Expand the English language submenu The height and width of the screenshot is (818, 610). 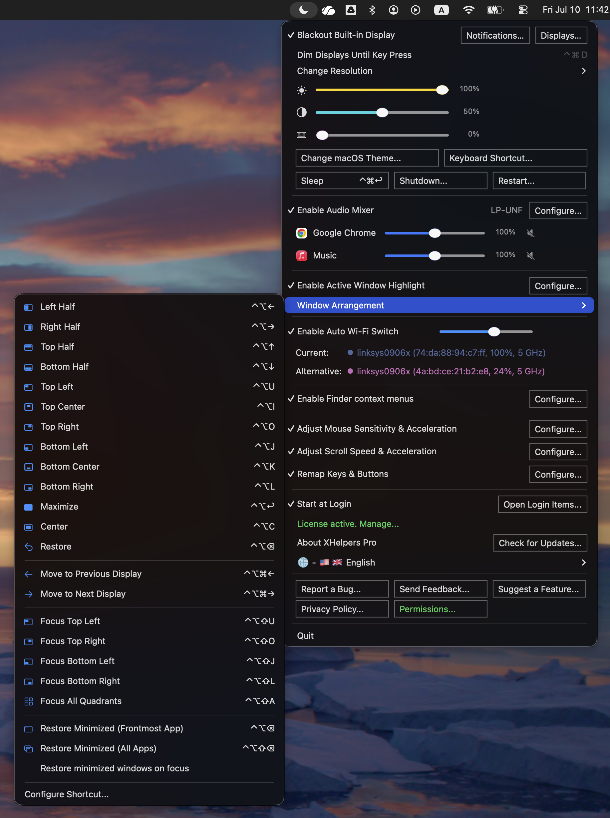(440, 563)
